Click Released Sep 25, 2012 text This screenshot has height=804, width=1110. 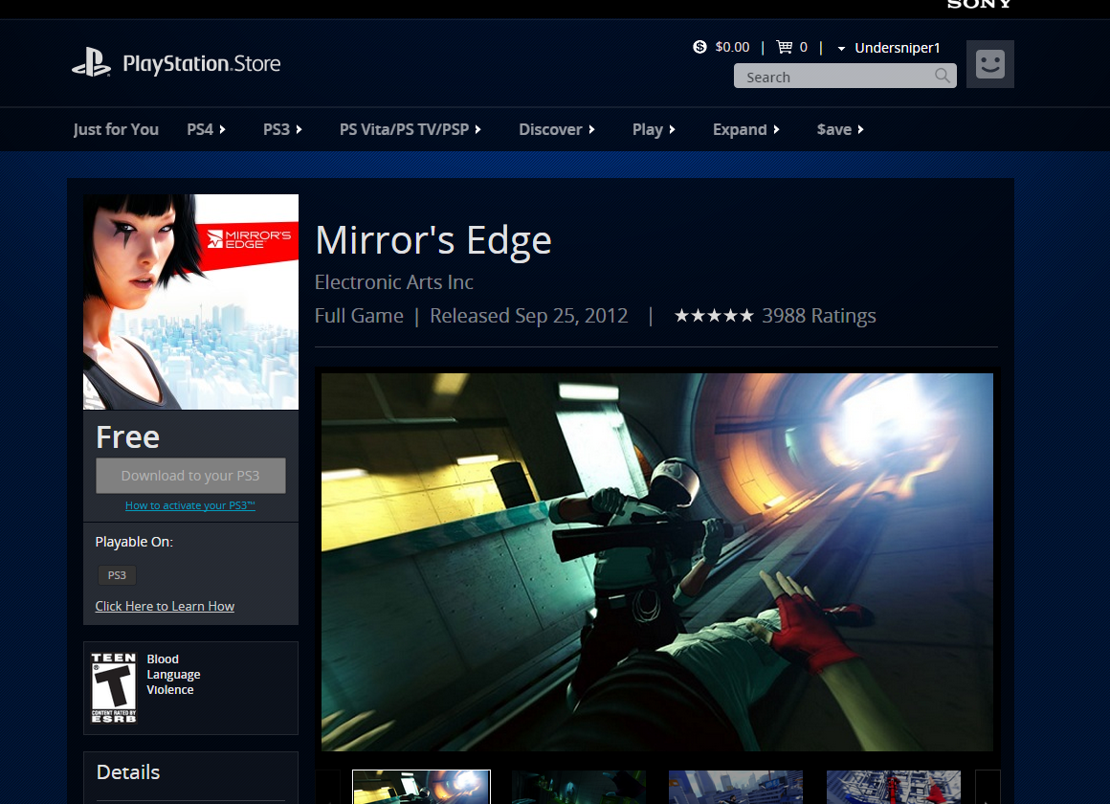(529, 315)
